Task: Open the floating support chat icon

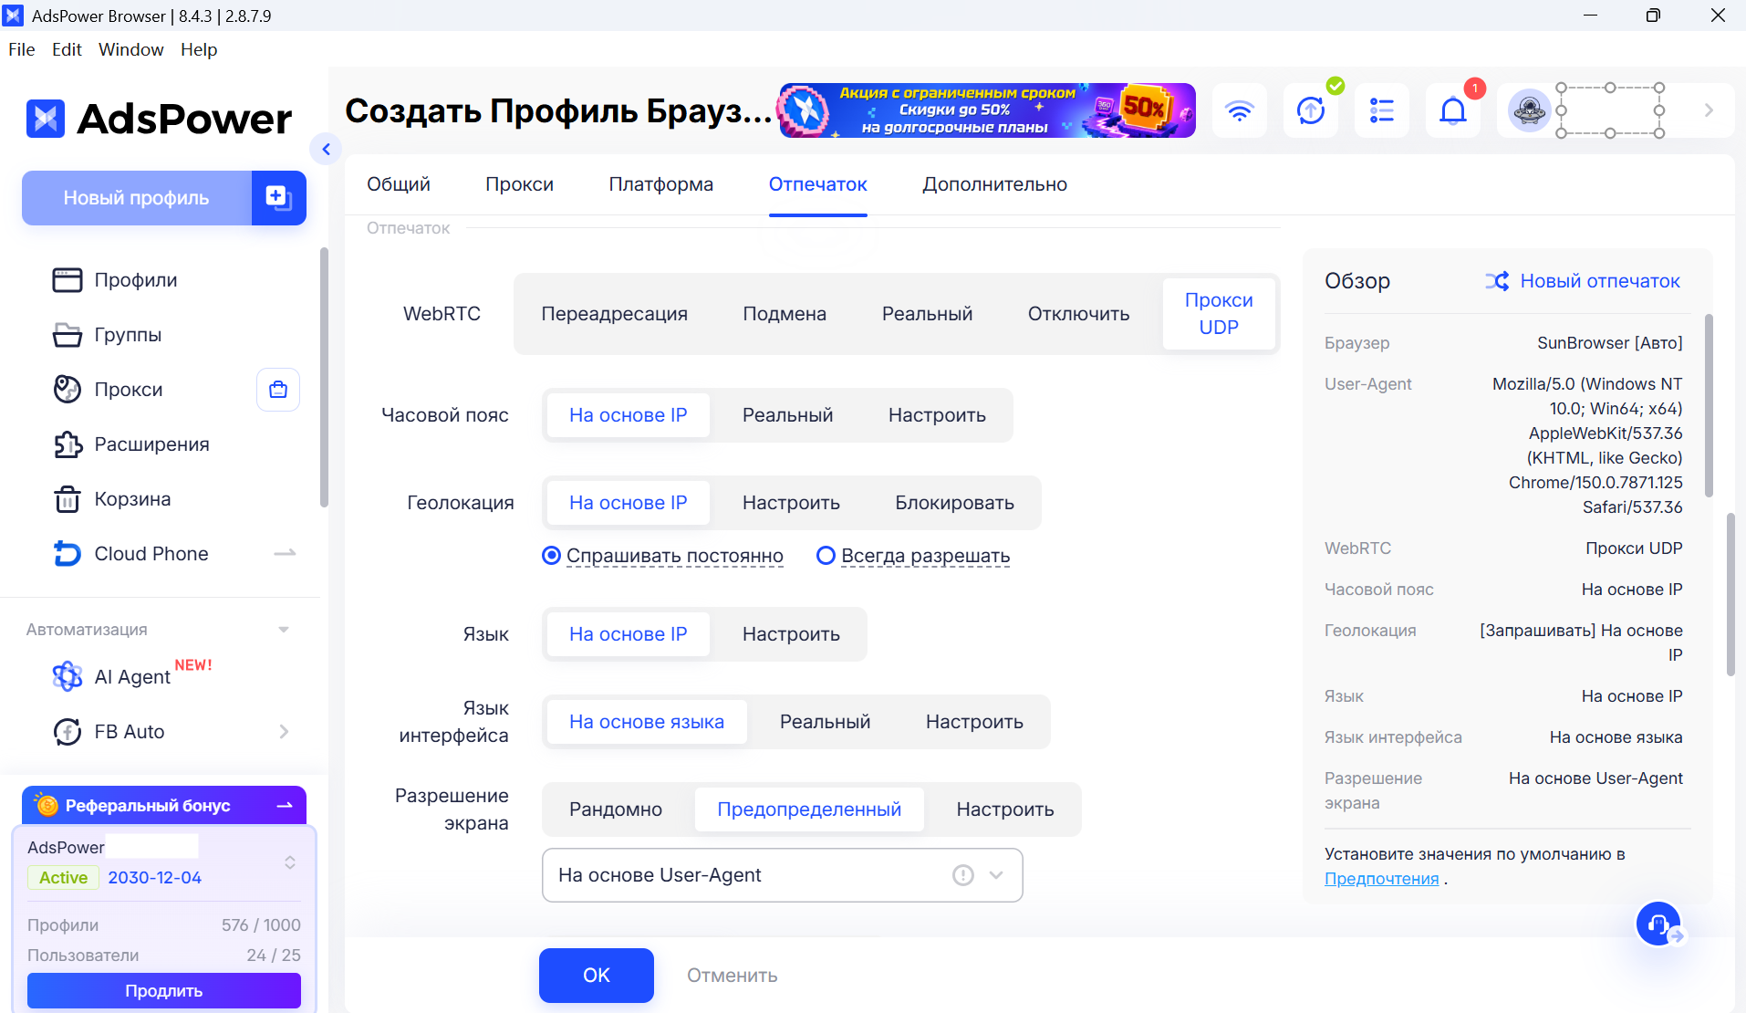Action: tap(1659, 924)
